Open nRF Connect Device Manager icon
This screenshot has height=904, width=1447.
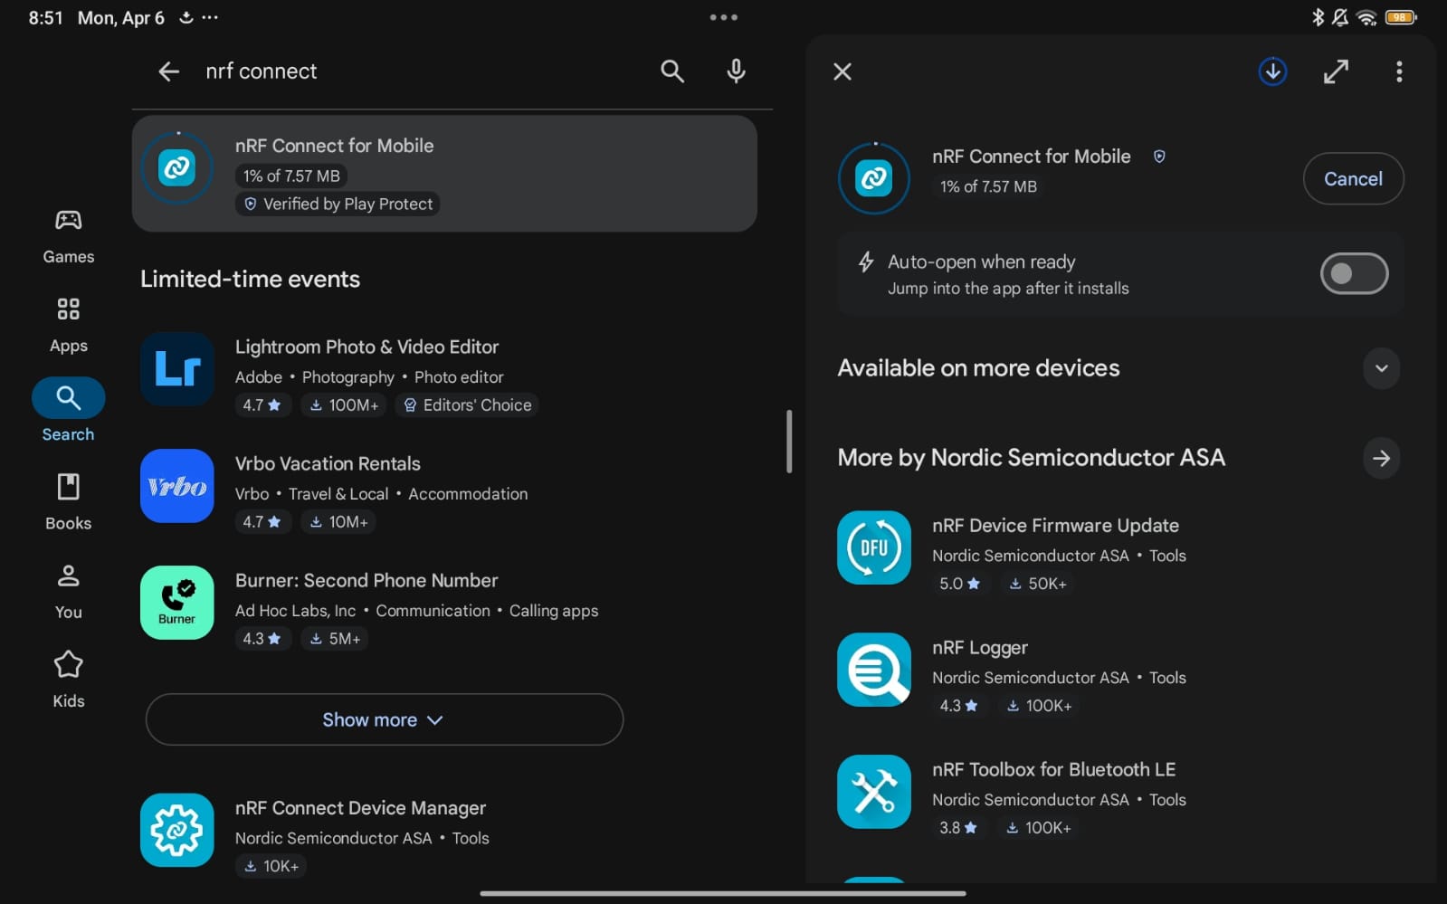[x=177, y=831]
